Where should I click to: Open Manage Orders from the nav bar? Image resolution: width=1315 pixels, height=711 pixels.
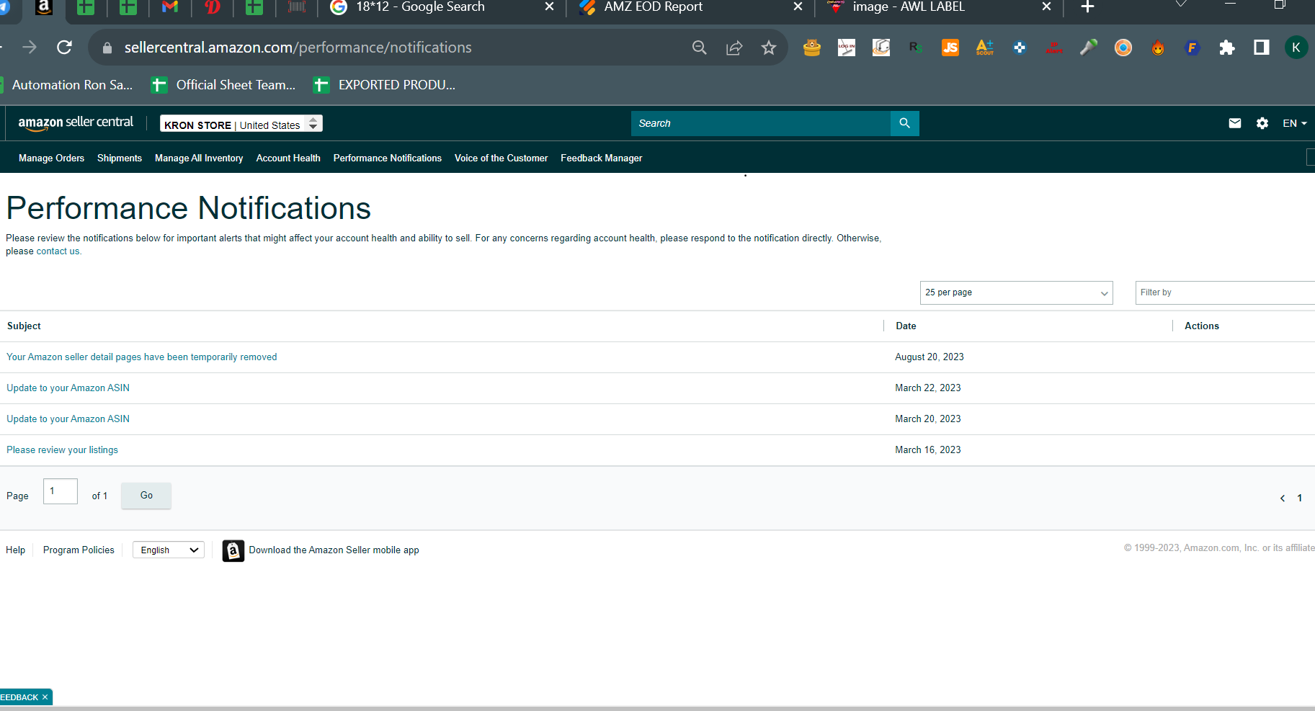point(51,158)
